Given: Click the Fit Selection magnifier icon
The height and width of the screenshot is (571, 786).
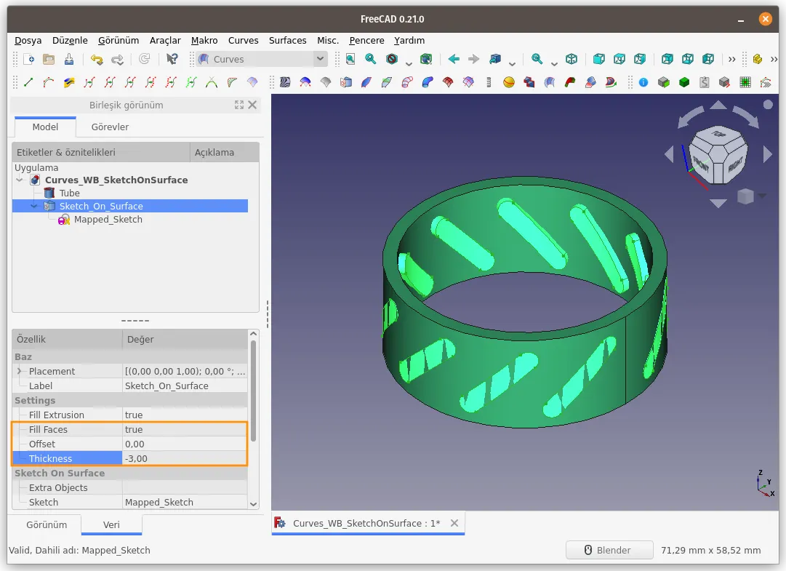Looking at the screenshot, I should pos(370,59).
